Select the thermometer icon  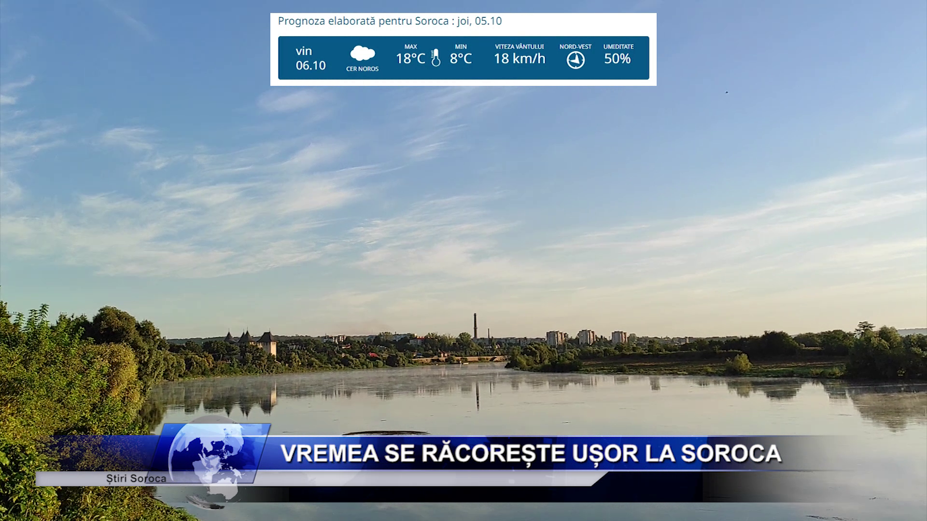click(435, 58)
